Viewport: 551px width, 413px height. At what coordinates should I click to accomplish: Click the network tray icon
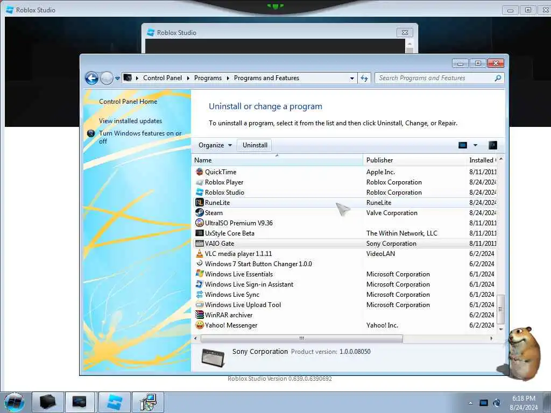484,403
